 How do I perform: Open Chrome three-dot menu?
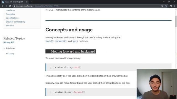(x=174, y=6)
